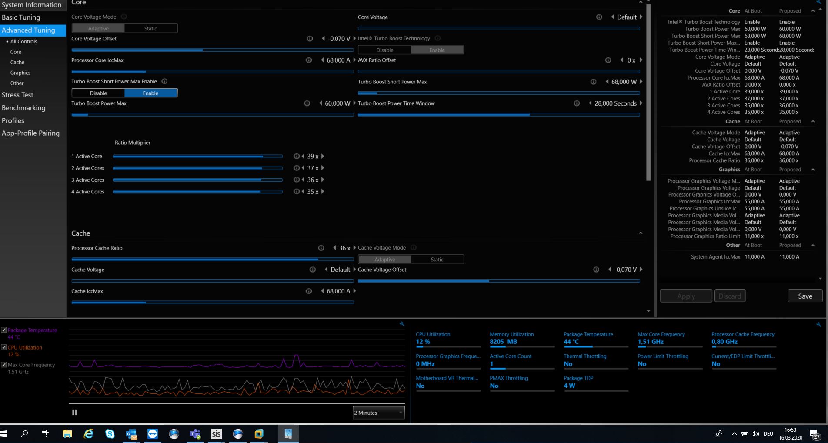Show info icon for Core Voltage
Image resolution: width=828 pixels, height=443 pixels.
pyautogui.click(x=599, y=17)
